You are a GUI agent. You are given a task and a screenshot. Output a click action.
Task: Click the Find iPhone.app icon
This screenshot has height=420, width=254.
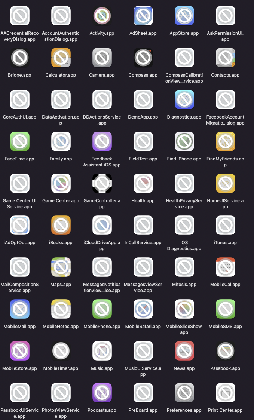pos(184,141)
